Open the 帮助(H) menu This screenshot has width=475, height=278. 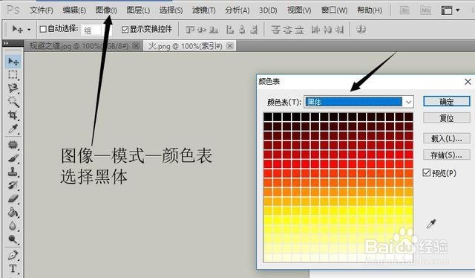(370, 10)
